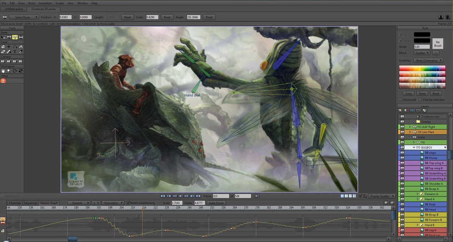
Task: Hide the BB Hump layer
Action: point(402,158)
